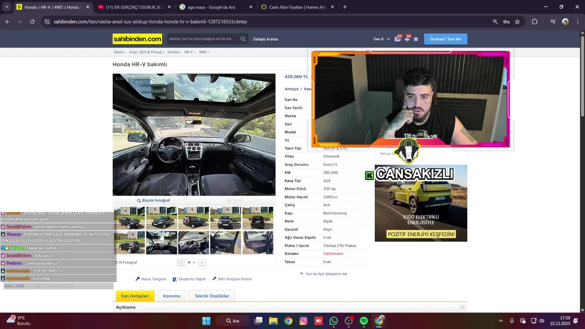Reload the page with refresh icon

32,21
